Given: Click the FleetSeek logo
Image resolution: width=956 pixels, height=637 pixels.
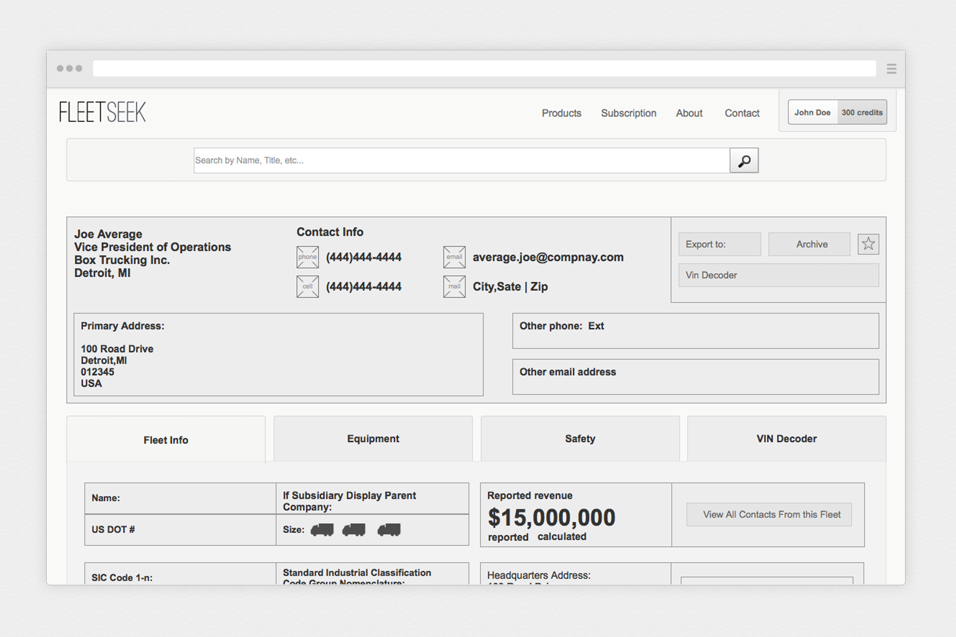Looking at the screenshot, I should pyautogui.click(x=102, y=112).
